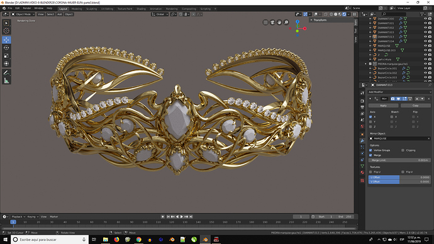Hide MARQUISE object in viewport
This screenshot has width=434, height=244.
pyautogui.click(x=425, y=46)
